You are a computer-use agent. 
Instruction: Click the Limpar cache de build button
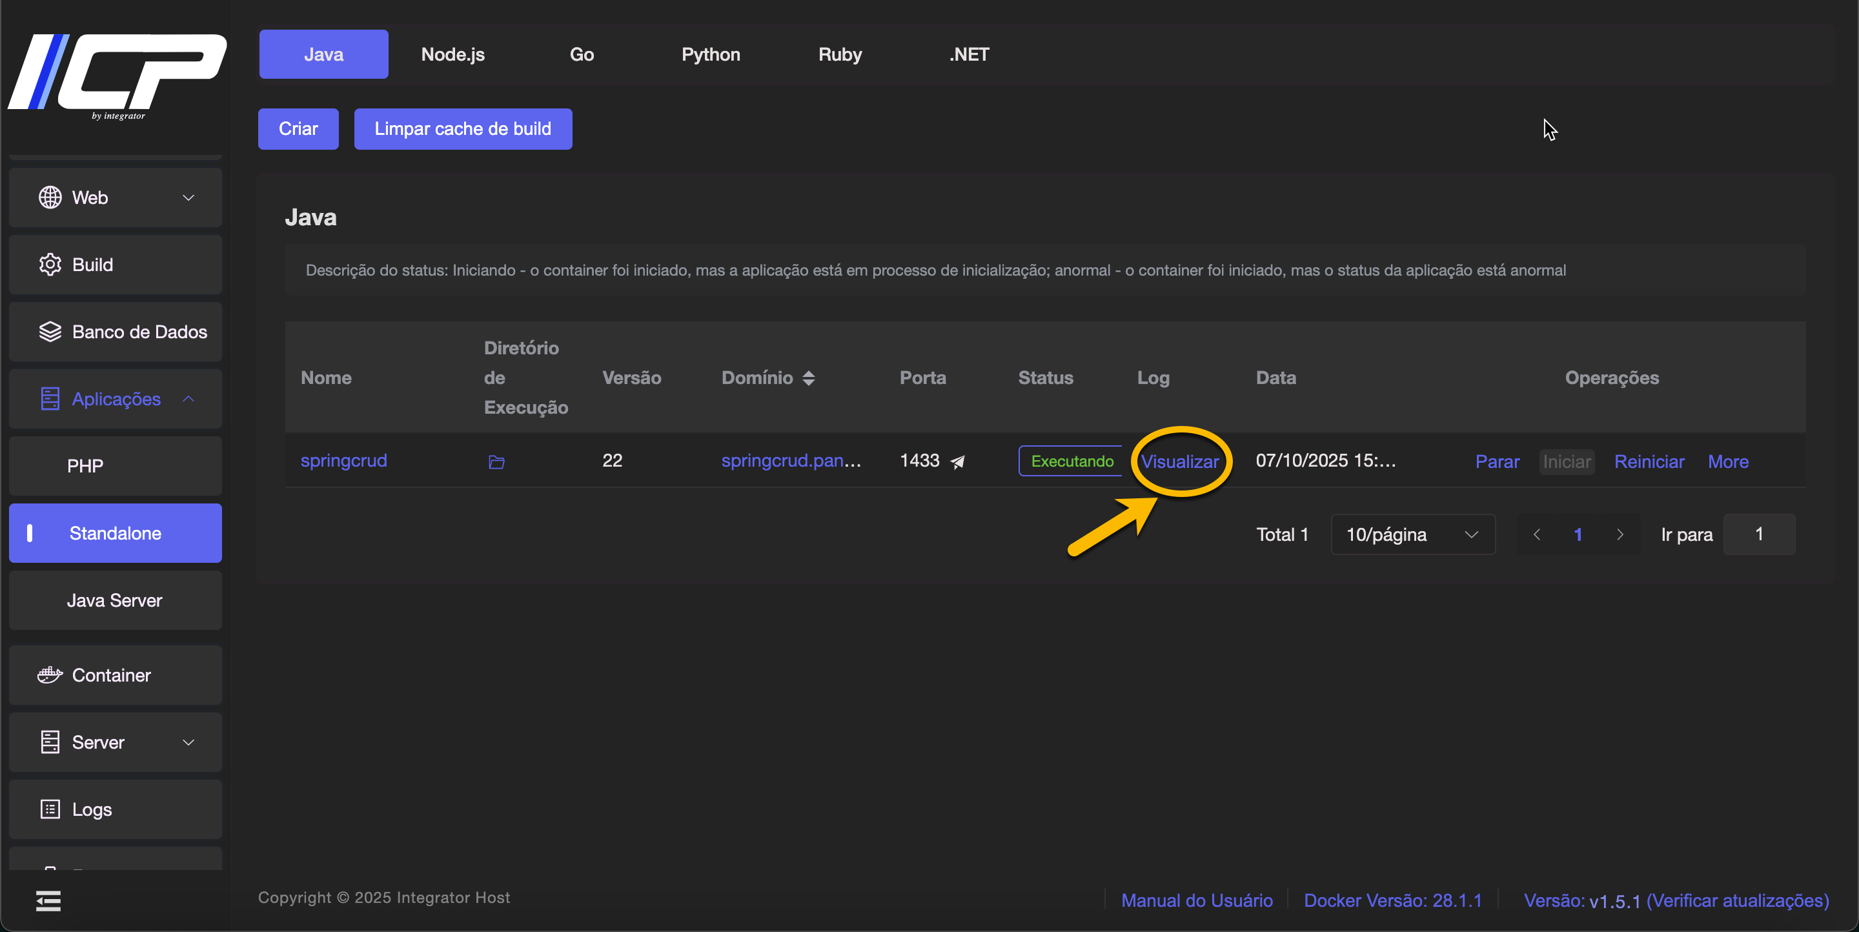click(x=463, y=129)
